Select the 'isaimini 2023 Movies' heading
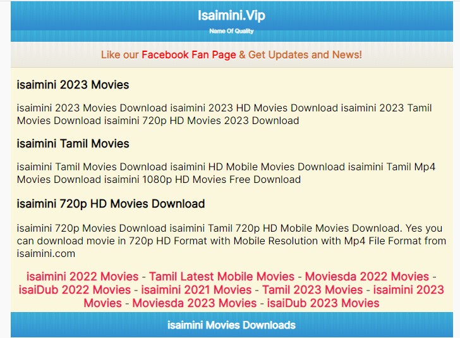This screenshot has width=460, height=338. pos(73,85)
